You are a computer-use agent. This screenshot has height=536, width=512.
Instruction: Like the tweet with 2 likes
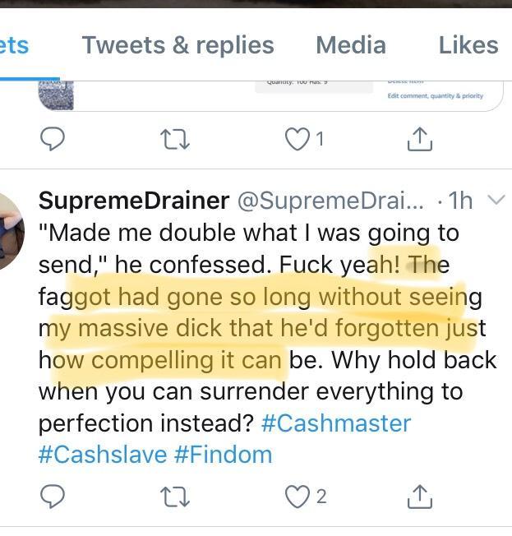pyautogui.click(x=296, y=495)
